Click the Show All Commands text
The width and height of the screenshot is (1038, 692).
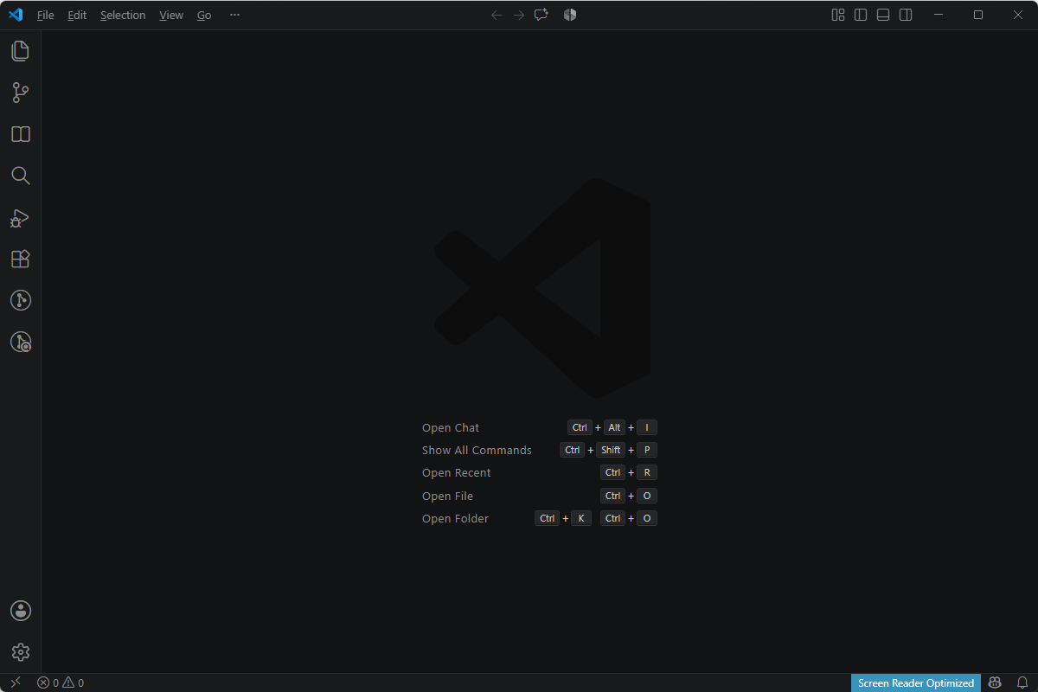pyautogui.click(x=477, y=450)
